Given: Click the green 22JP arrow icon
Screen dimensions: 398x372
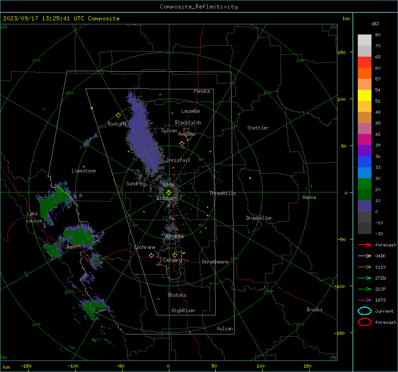Looking at the screenshot, I should [364, 289].
